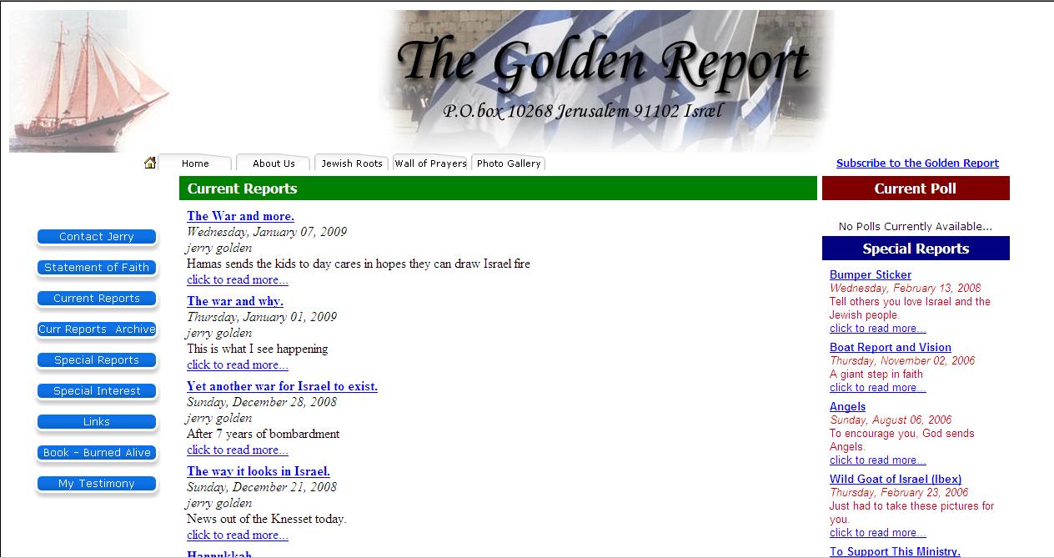Open the Photo Gallery tab
The width and height of the screenshot is (1054, 558).
pos(509,163)
